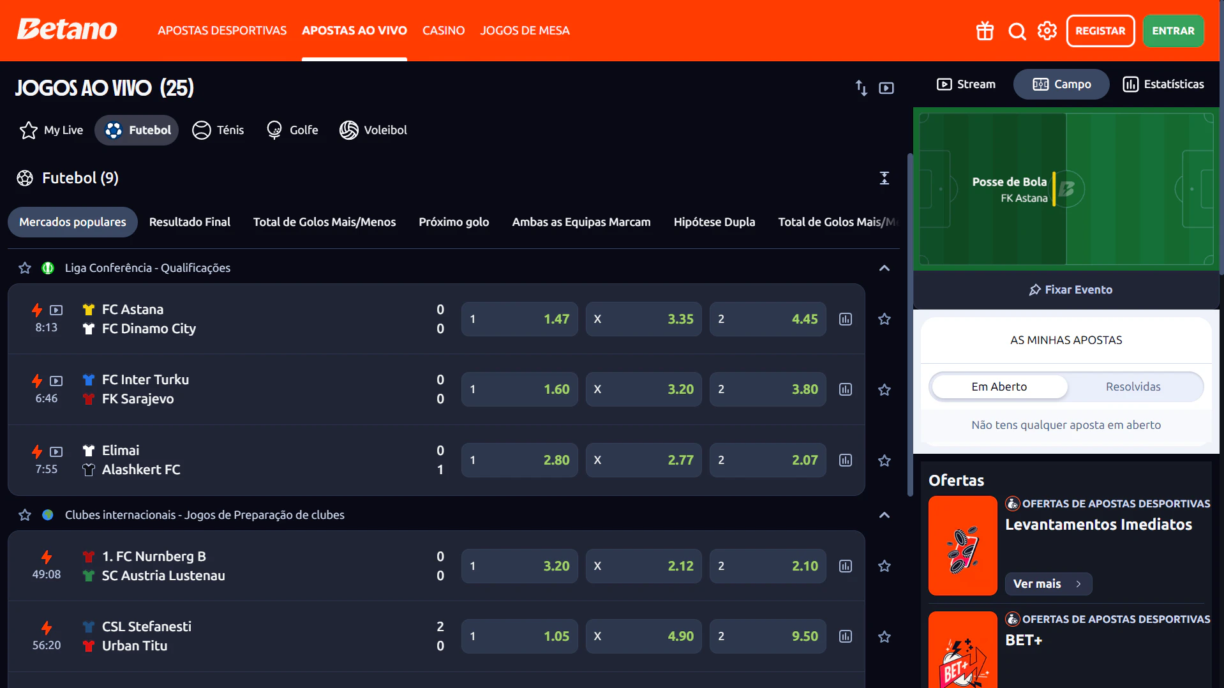The image size is (1224, 688).
Task: Switch to Resolvidas bets
Action: click(x=1133, y=387)
